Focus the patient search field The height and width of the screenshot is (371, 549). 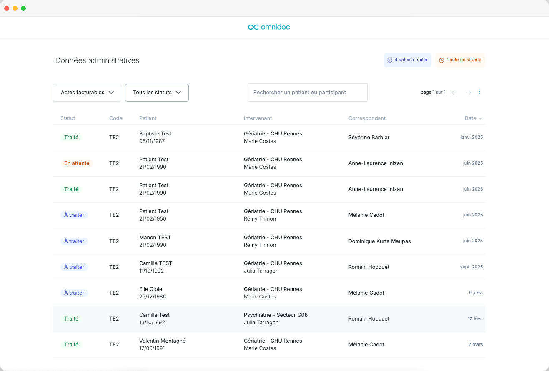pyautogui.click(x=308, y=93)
